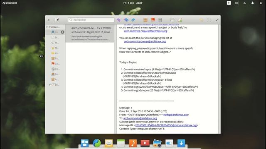
Task: Click topic 3 Commit in libreoffice-fresh/repos line
Action: (146, 80)
